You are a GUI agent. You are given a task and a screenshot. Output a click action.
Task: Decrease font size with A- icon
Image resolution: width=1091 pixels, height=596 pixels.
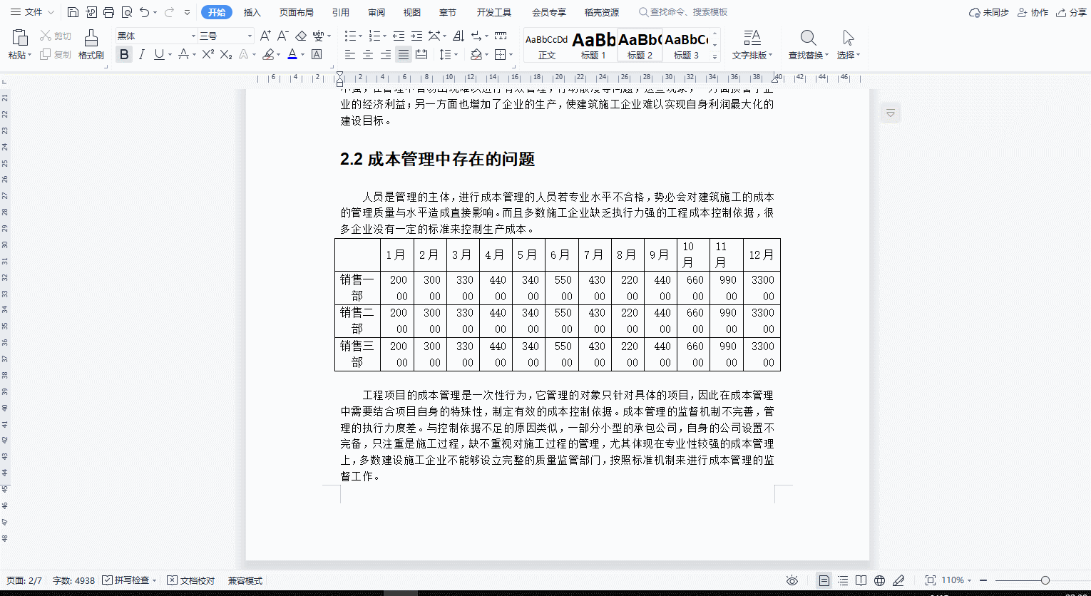click(x=282, y=36)
